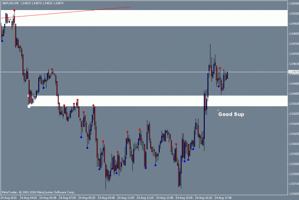This screenshot has width=299, height=200.
Task: Click the 1.53730 price axis label
Action: pos(294,184)
